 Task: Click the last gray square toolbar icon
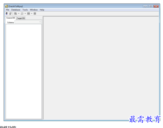point(35,13)
